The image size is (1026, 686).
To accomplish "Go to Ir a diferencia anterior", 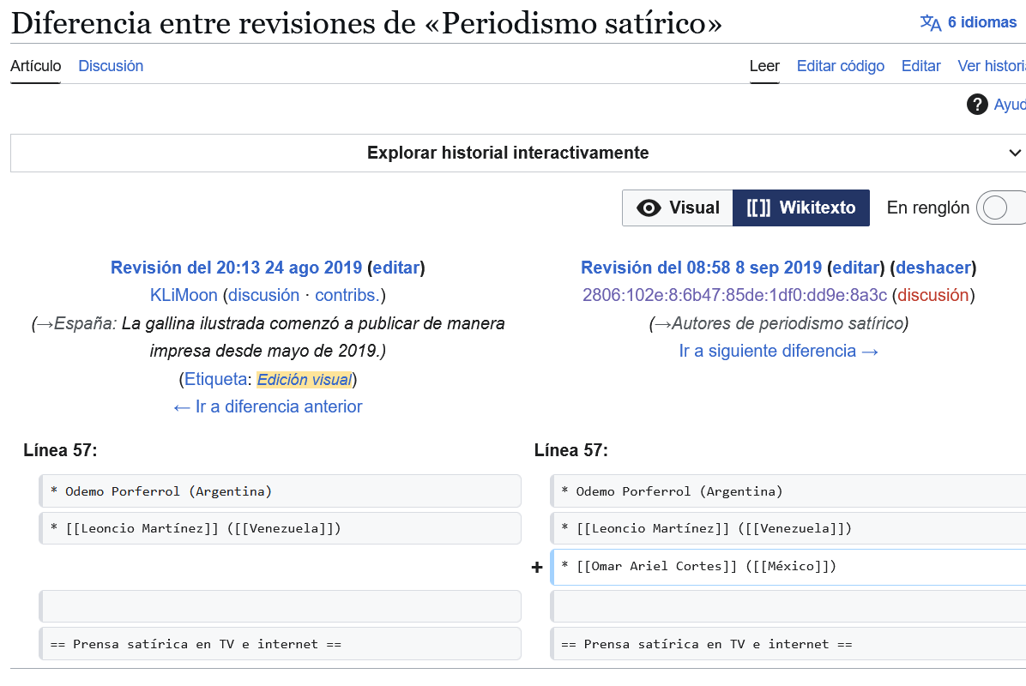I will (268, 406).
